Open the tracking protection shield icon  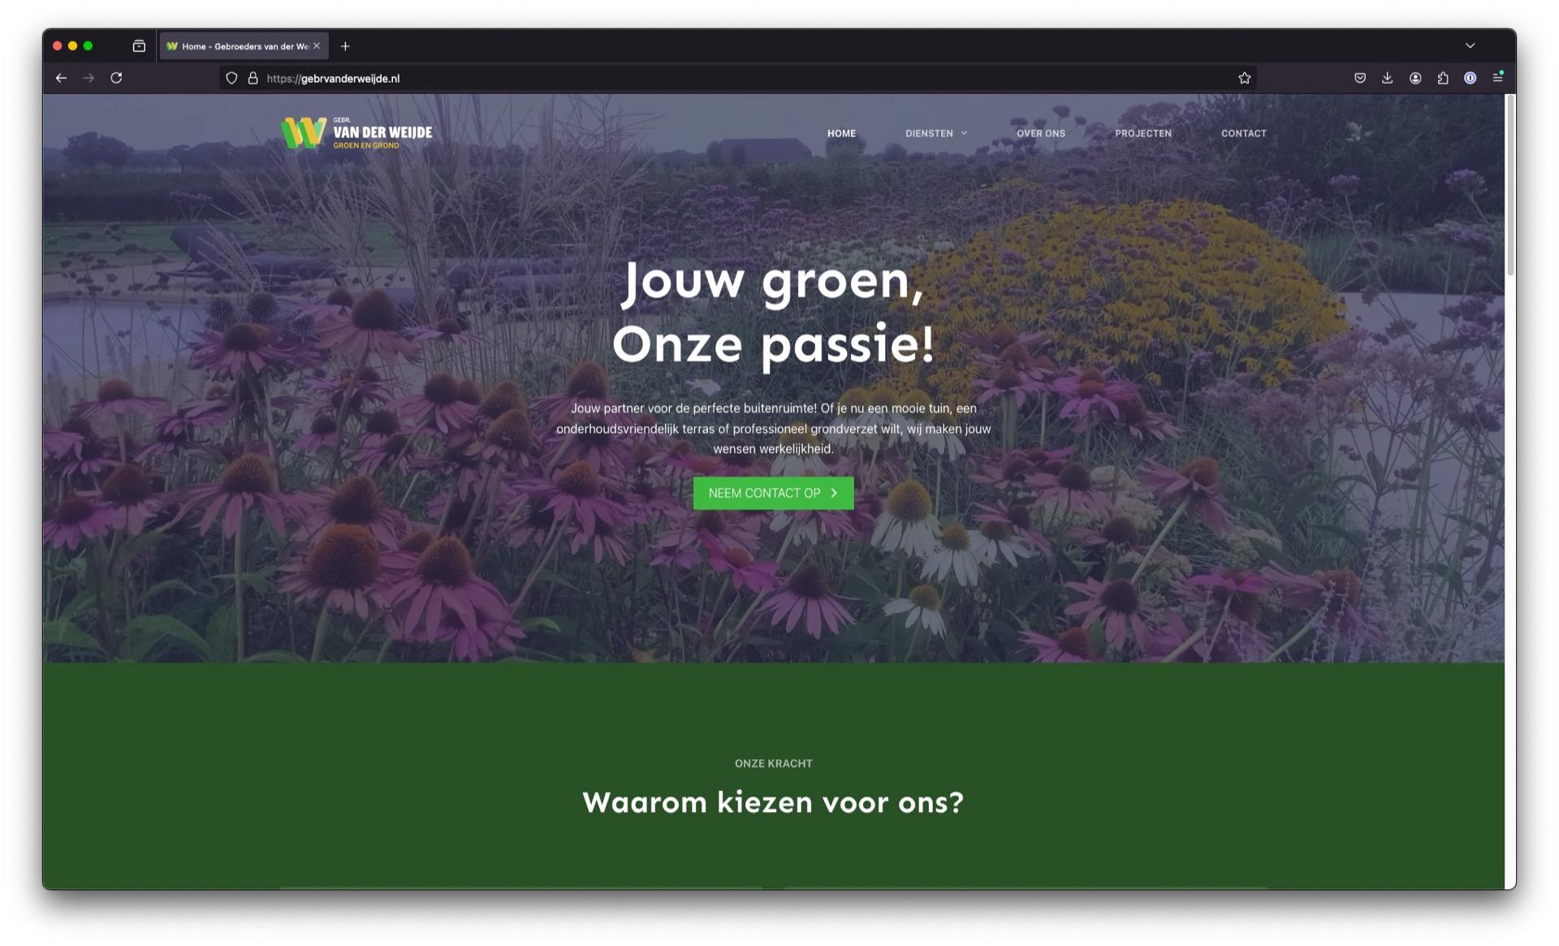coord(231,78)
